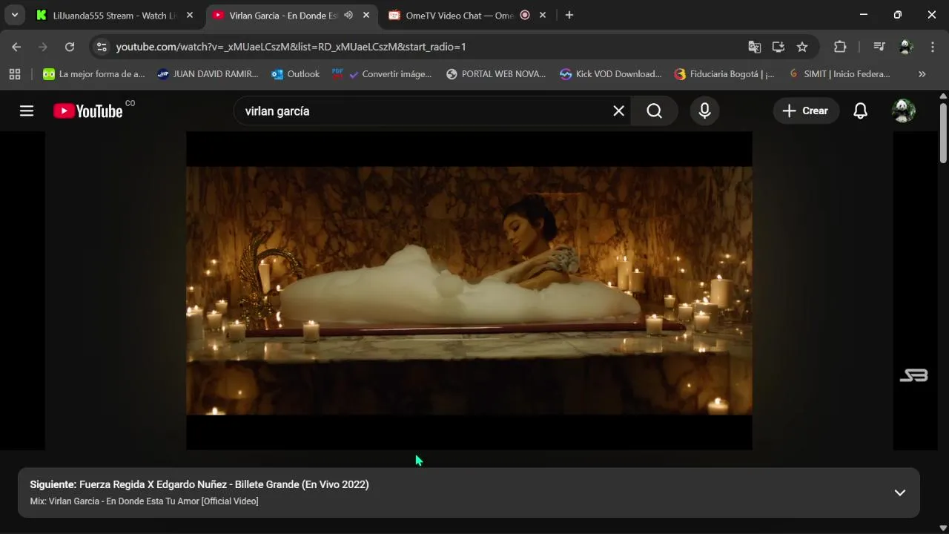
Task: Open the Fiduciaria Bogotá bookmark
Action: click(724, 74)
